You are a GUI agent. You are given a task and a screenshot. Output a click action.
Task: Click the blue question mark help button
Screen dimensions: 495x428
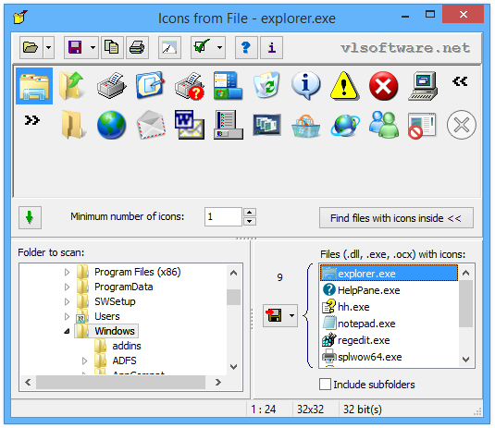[x=246, y=48]
